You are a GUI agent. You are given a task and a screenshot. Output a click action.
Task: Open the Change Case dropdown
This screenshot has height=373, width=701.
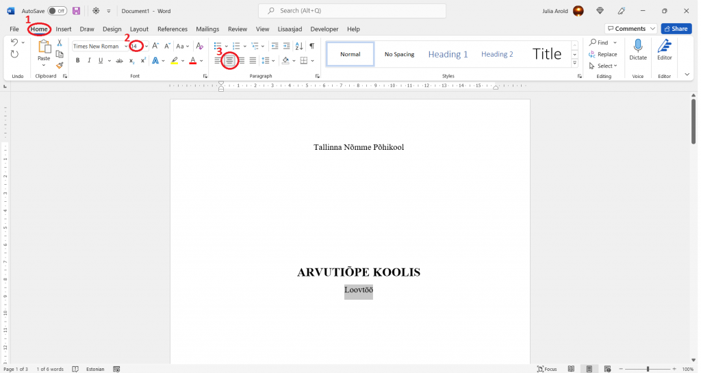tap(182, 46)
